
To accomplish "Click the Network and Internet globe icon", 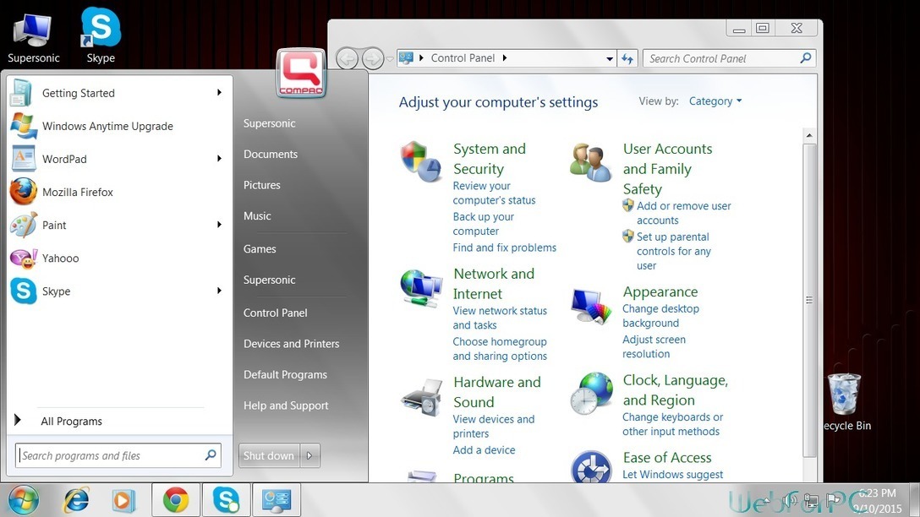I will point(421,287).
